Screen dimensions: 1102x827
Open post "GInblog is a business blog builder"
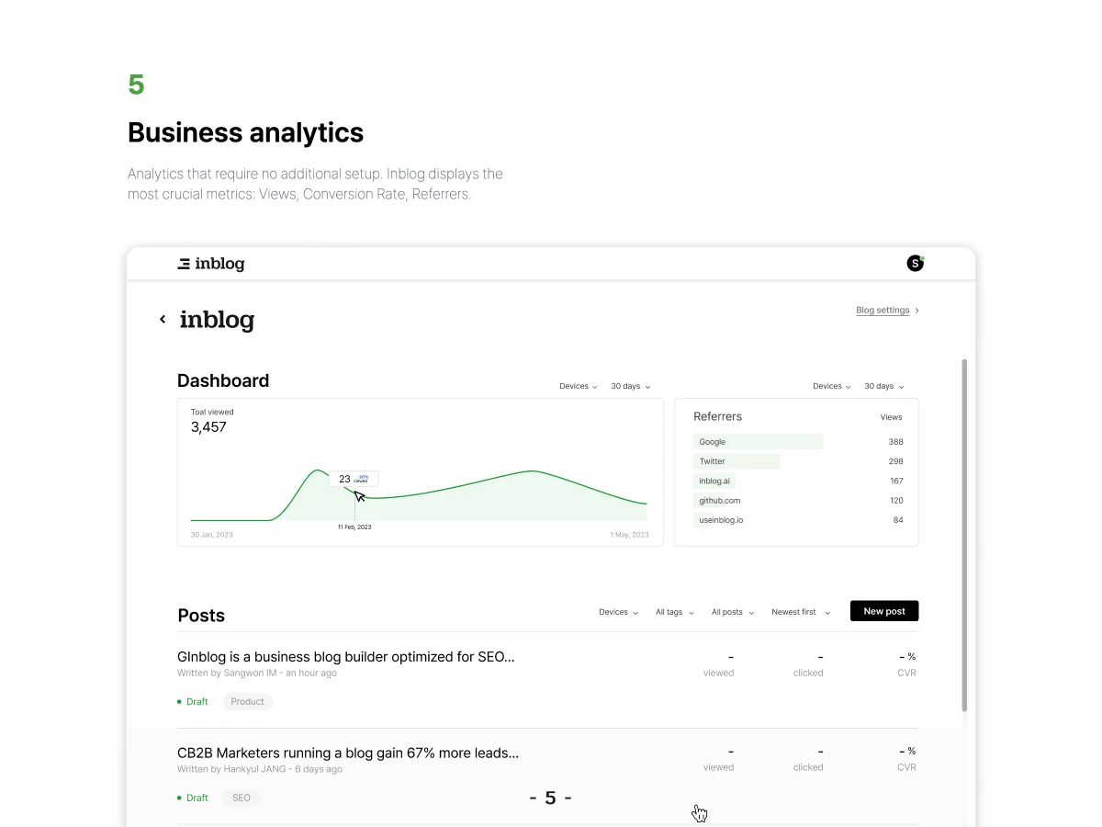[346, 657]
